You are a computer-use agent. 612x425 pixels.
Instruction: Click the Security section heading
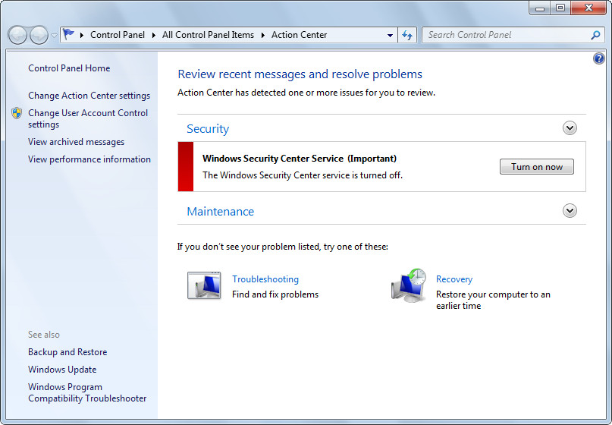click(x=208, y=129)
